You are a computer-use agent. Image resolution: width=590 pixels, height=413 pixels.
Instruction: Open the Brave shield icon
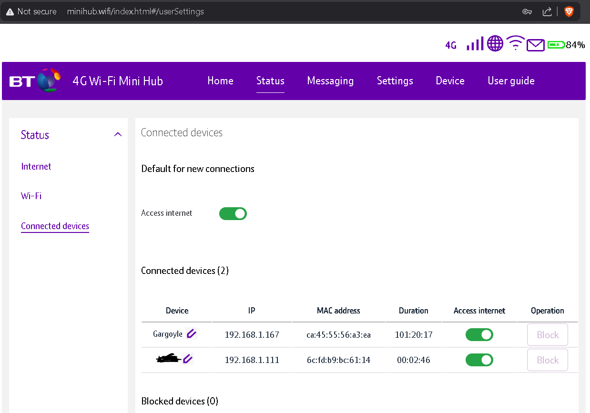[569, 11]
